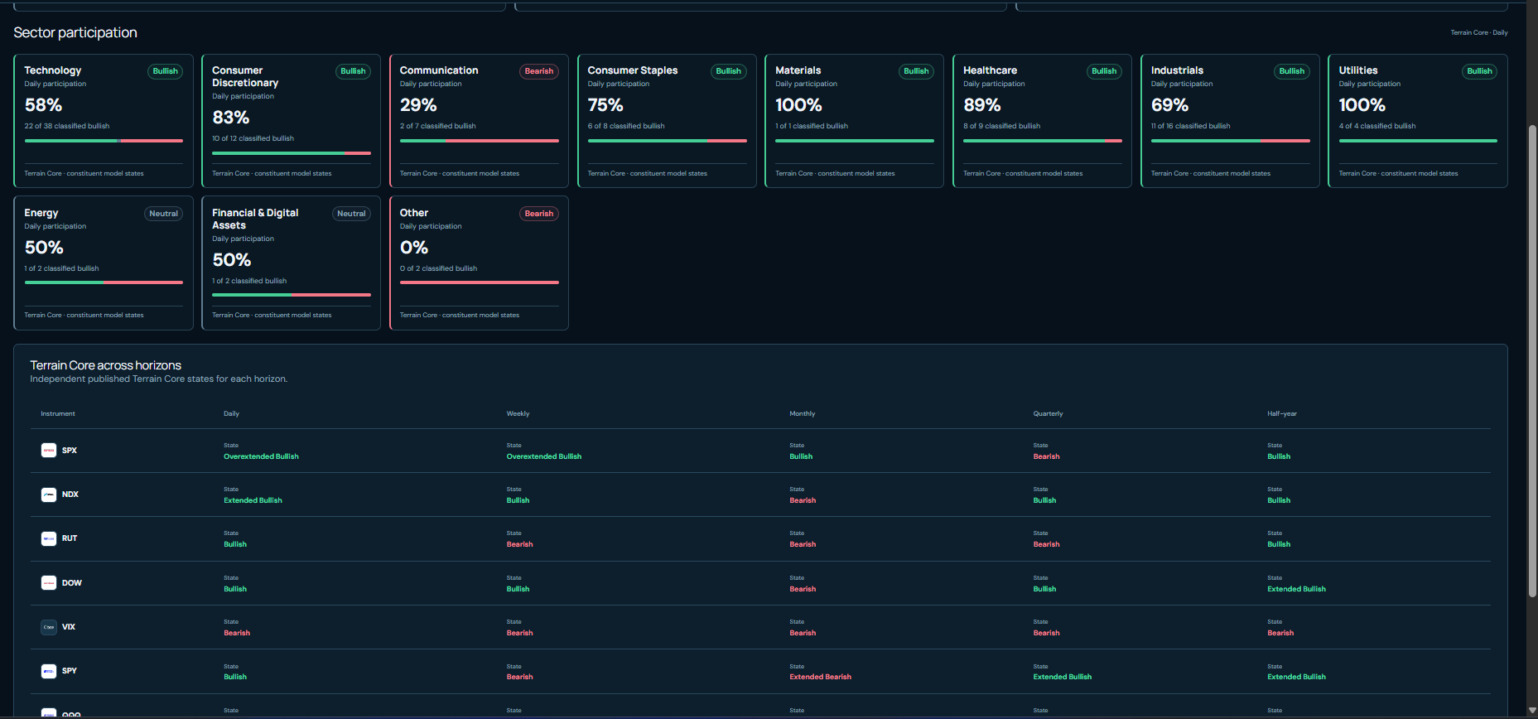This screenshot has width=1538, height=719.
Task: Click the Neutral badge on Energy card
Action: coord(163,214)
